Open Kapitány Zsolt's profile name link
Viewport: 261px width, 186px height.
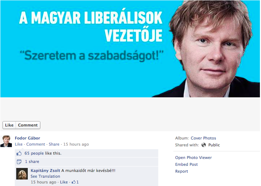(45, 170)
